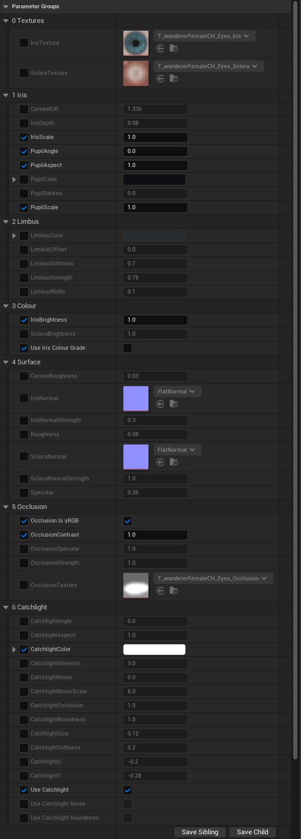
Task: Disable the OcclusionContrast override checkbox
Action: coord(24,535)
